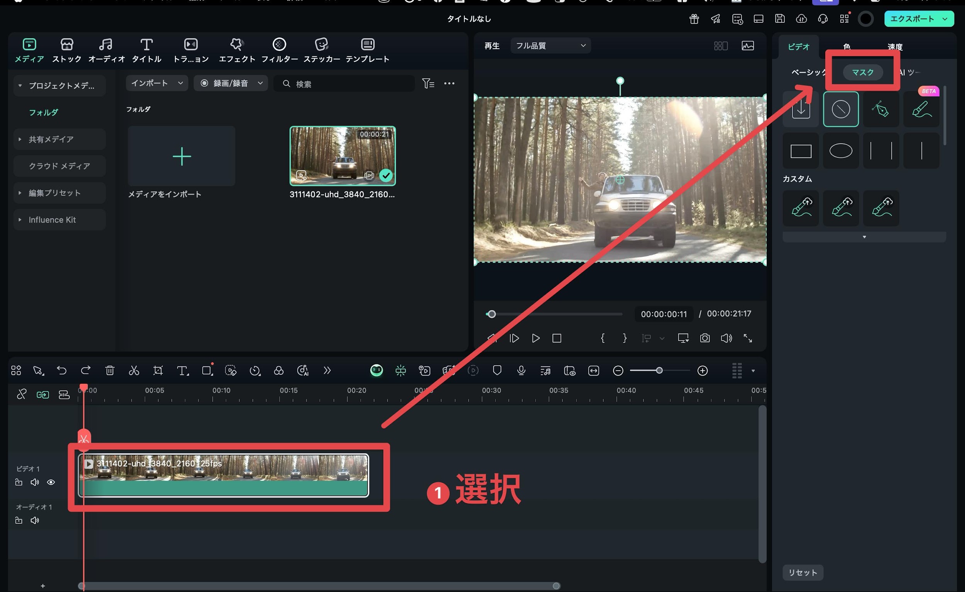The width and height of the screenshot is (965, 592).
Task: Open the media filter icon
Action: (x=428, y=83)
